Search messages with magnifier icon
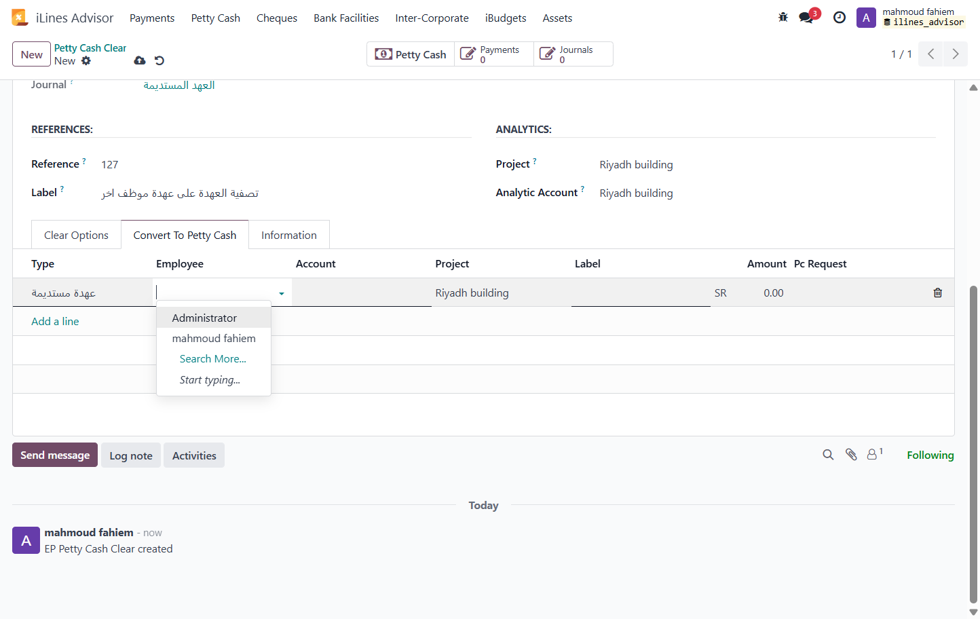The image size is (980, 619). pos(828,455)
